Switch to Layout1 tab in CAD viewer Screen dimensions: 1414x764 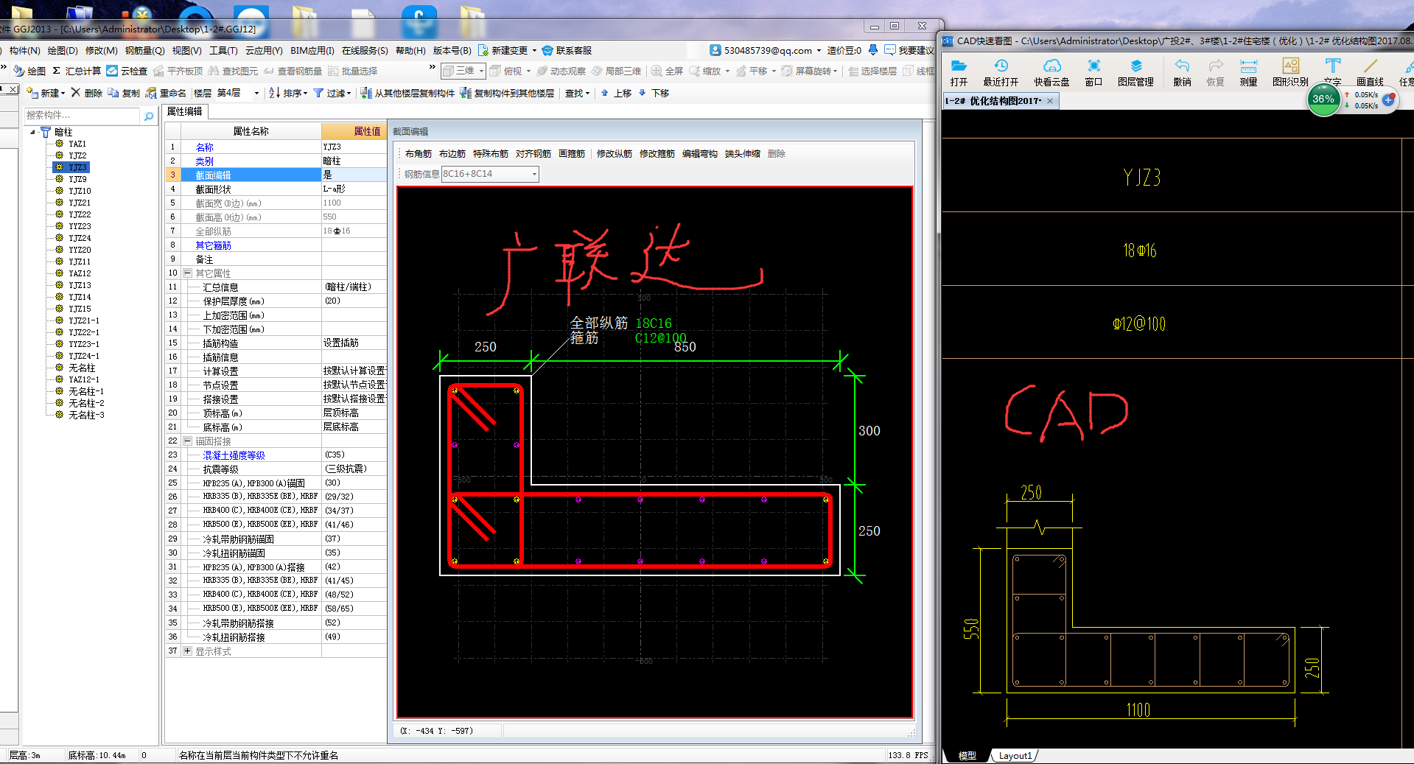tap(1015, 756)
